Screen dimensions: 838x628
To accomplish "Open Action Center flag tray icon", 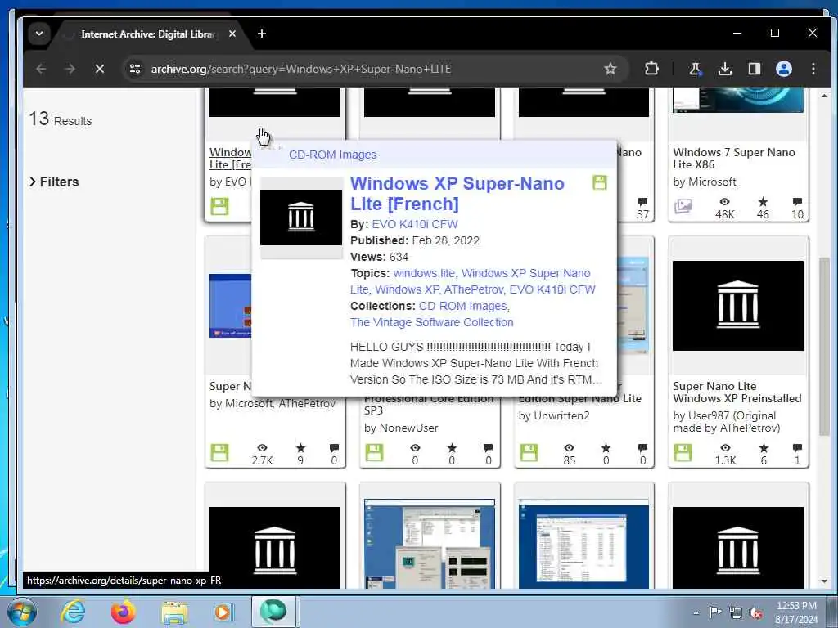I will tap(715, 612).
